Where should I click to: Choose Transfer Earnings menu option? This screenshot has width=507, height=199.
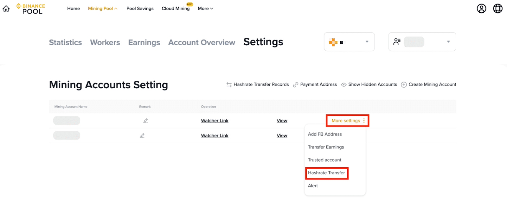coord(326,147)
